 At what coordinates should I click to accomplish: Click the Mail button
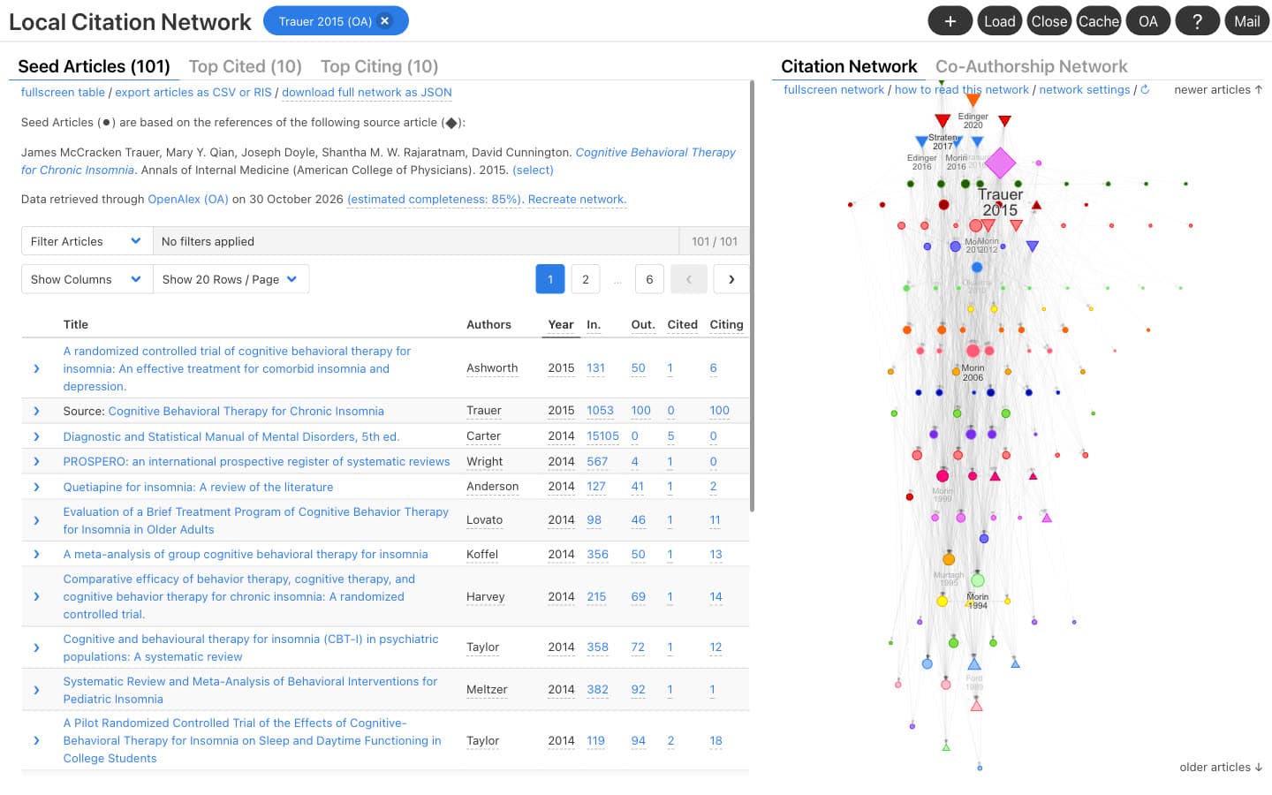tap(1247, 21)
